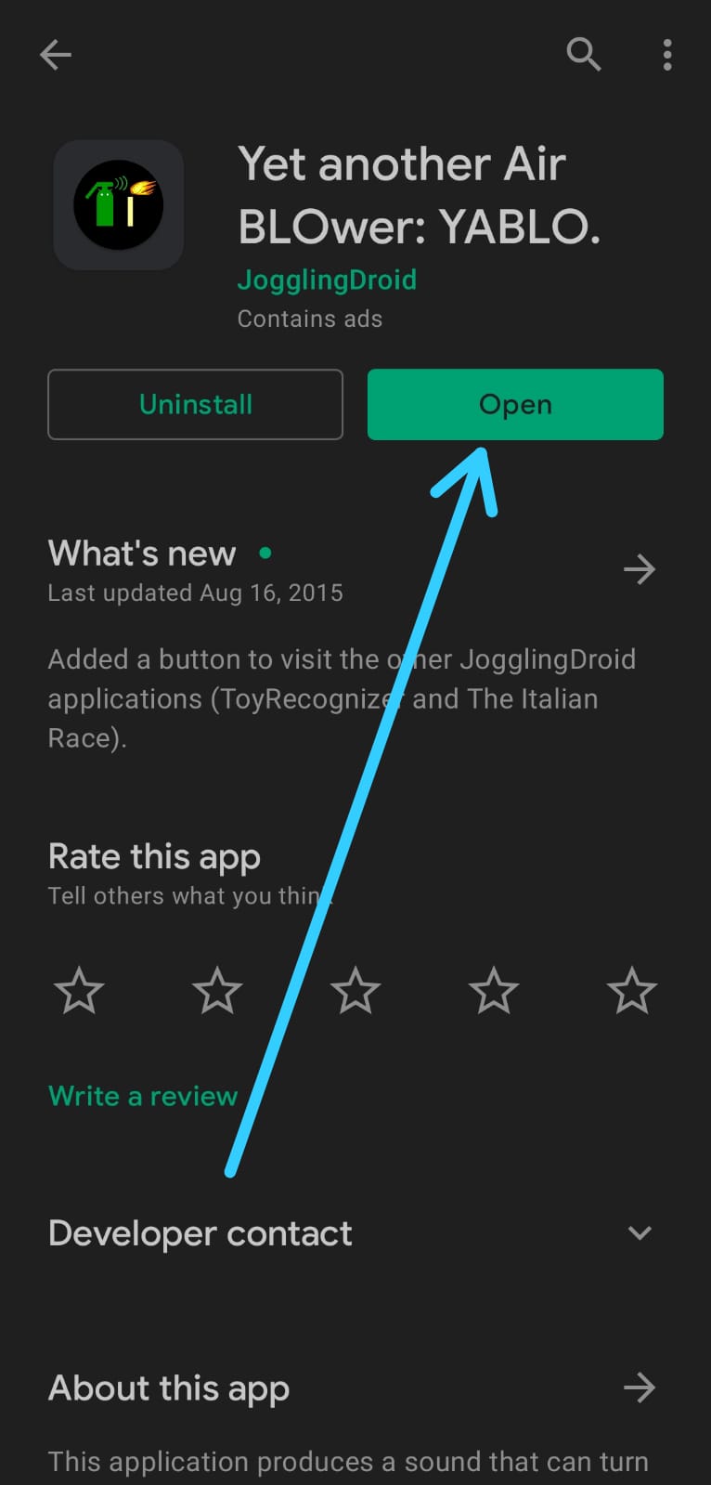Screen dimensions: 711x1485
Task: Tap the Developer contact heading
Action: [x=200, y=1233]
